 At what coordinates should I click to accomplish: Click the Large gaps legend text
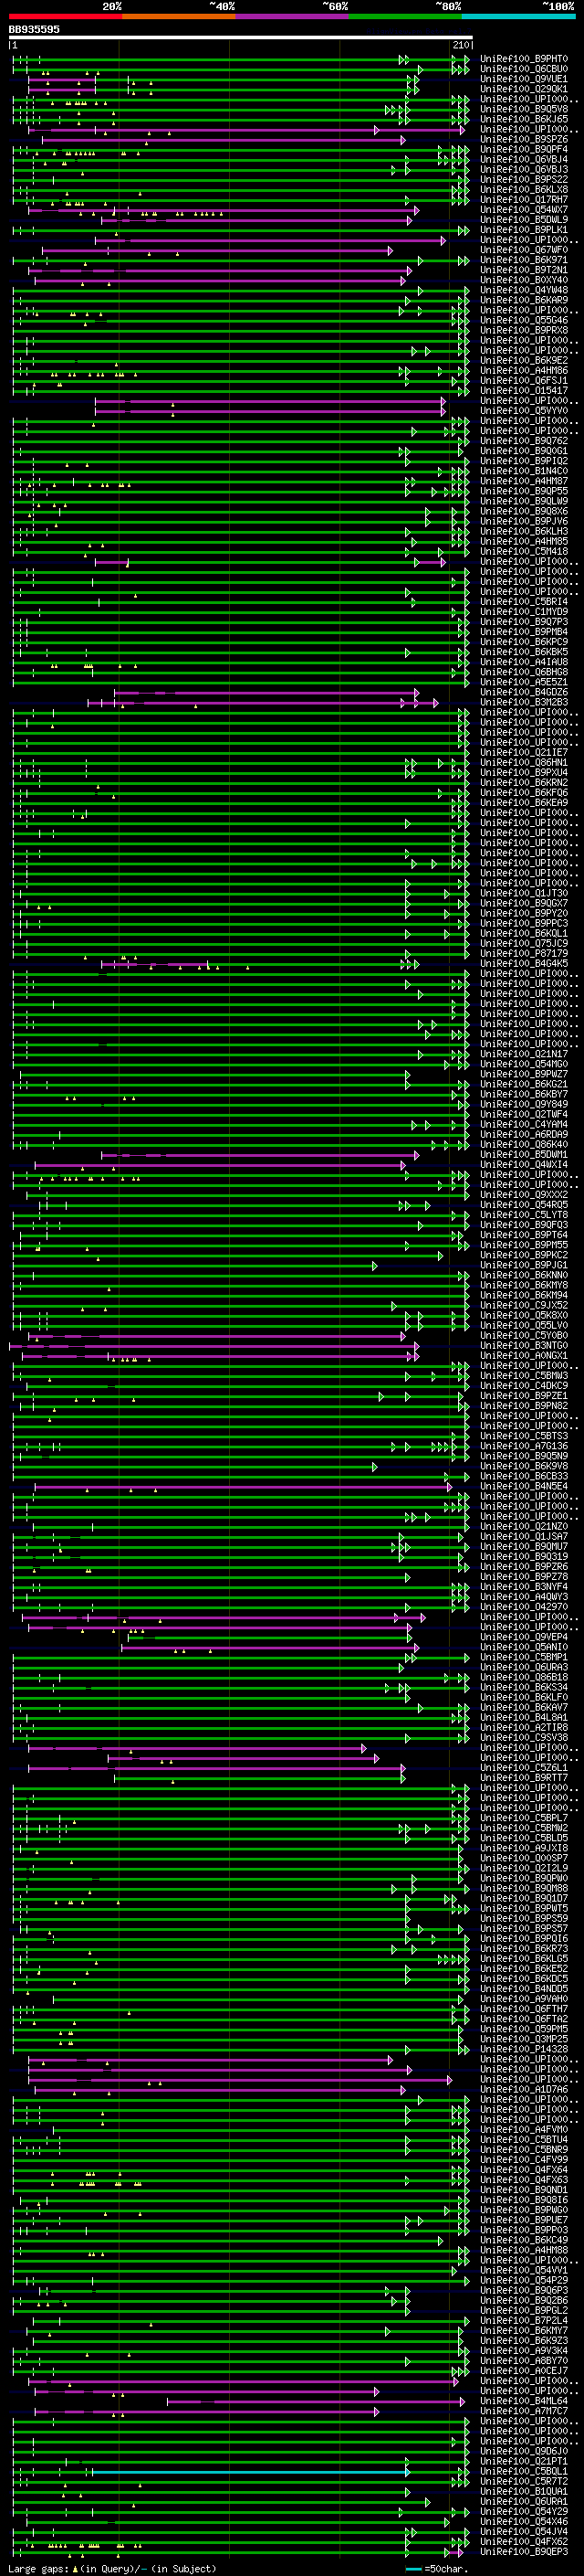click(39, 2568)
